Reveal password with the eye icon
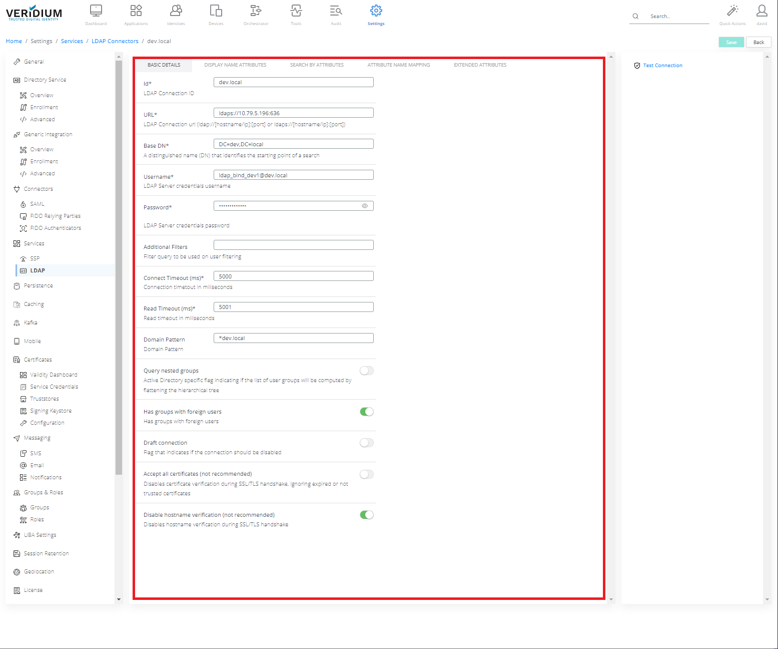Screen dimensions: 778x649 click(365, 206)
